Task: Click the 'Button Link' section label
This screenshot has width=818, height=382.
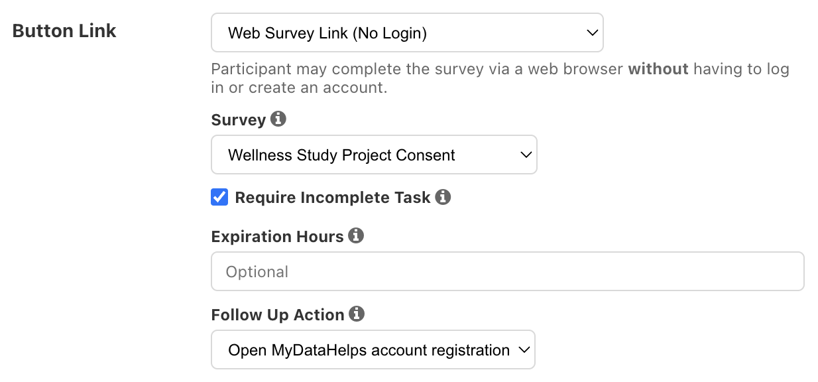Action: click(x=64, y=31)
